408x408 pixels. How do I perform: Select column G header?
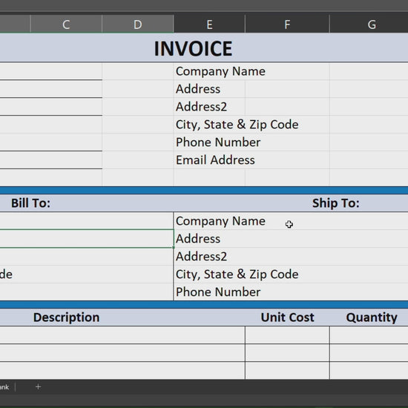[x=369, y=24]
